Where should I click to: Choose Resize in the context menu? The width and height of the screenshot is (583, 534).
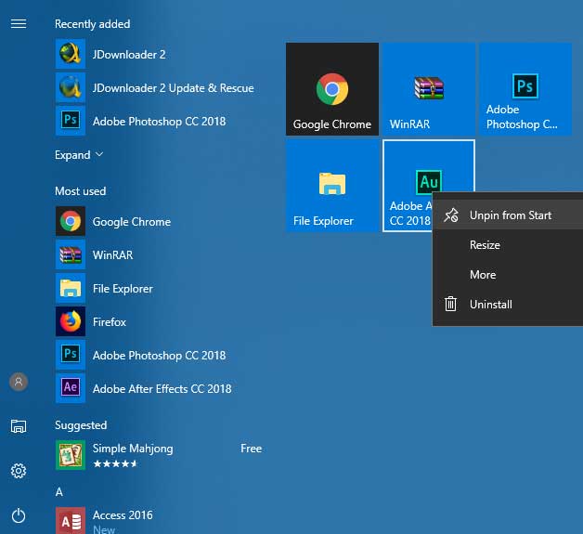pos(508,244)
